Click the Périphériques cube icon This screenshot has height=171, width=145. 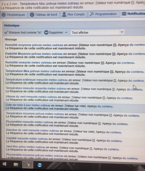[3, 15]
